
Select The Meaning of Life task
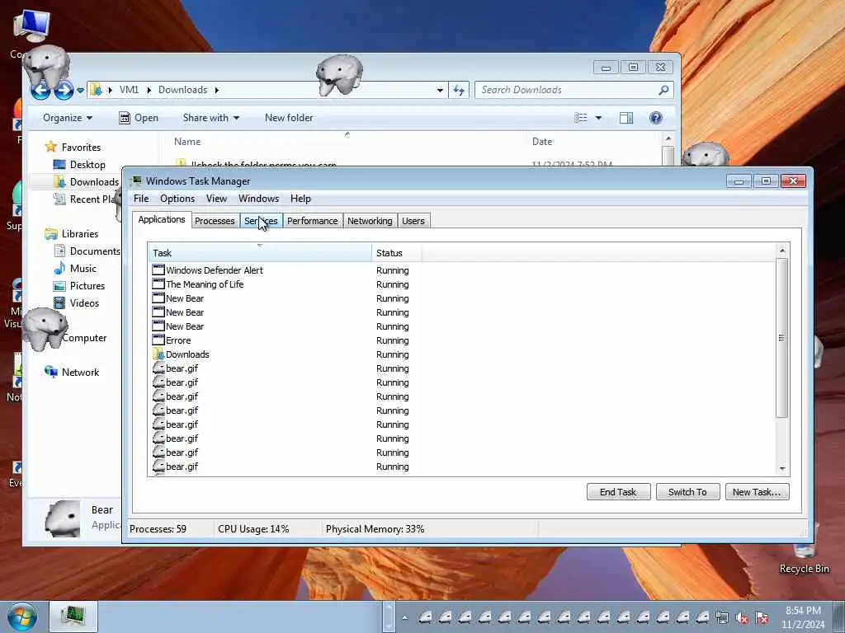point(205,284)
